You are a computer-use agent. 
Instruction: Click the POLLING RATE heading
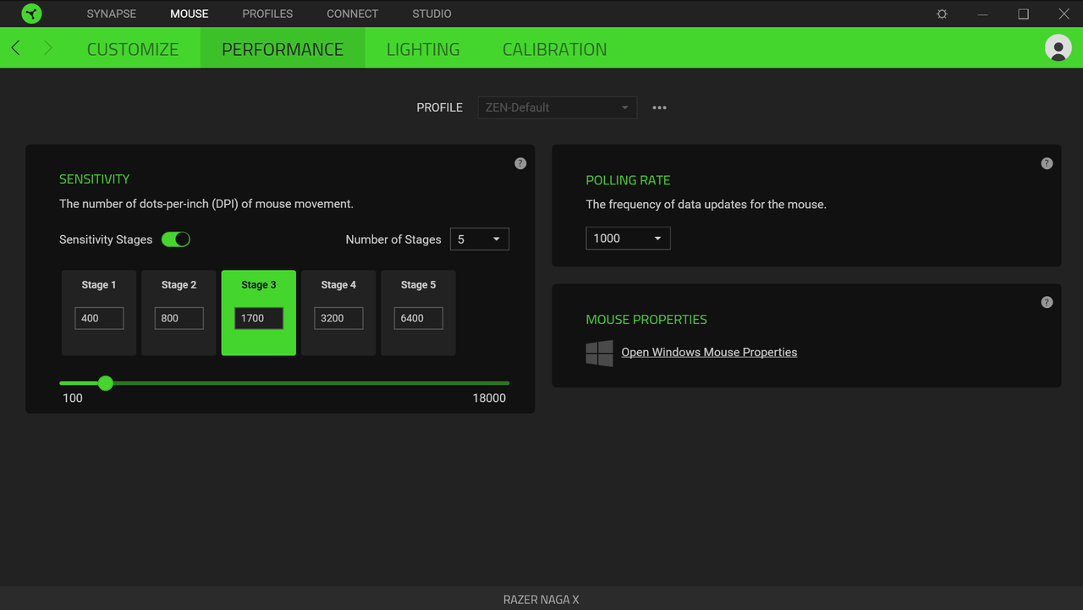coord(628,180)
